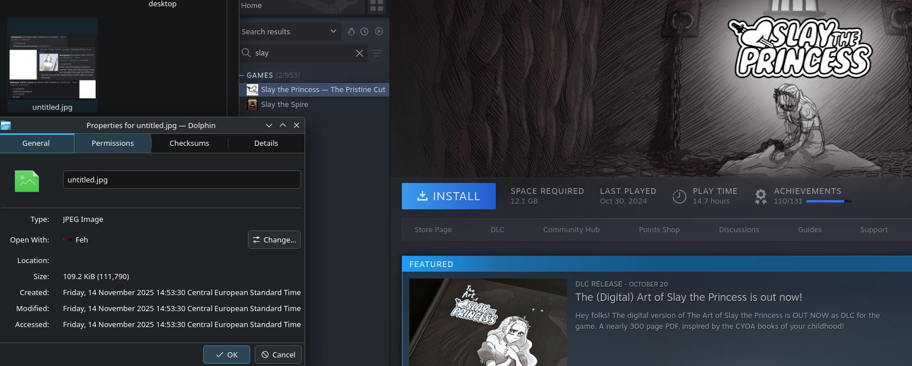This screenshot has height=366, width=912.
Task: Click the achievements trophy icon
Action: pyautogui.click(x=760, y=197)
